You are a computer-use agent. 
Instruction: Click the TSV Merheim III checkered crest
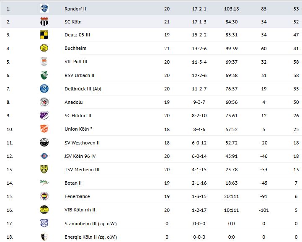click(44, 170)
